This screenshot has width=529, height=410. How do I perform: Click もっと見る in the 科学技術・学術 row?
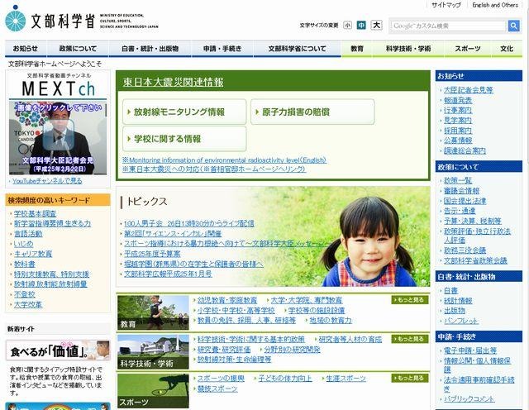(x=410, y=339)
